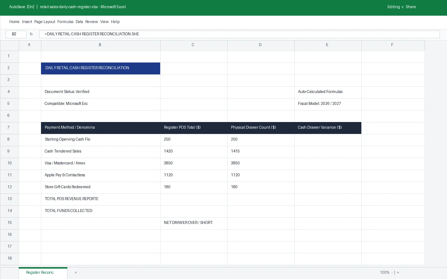447x279 pixels.
Task: Click the zoom in plus control
Action: click(x=398, y=273)
